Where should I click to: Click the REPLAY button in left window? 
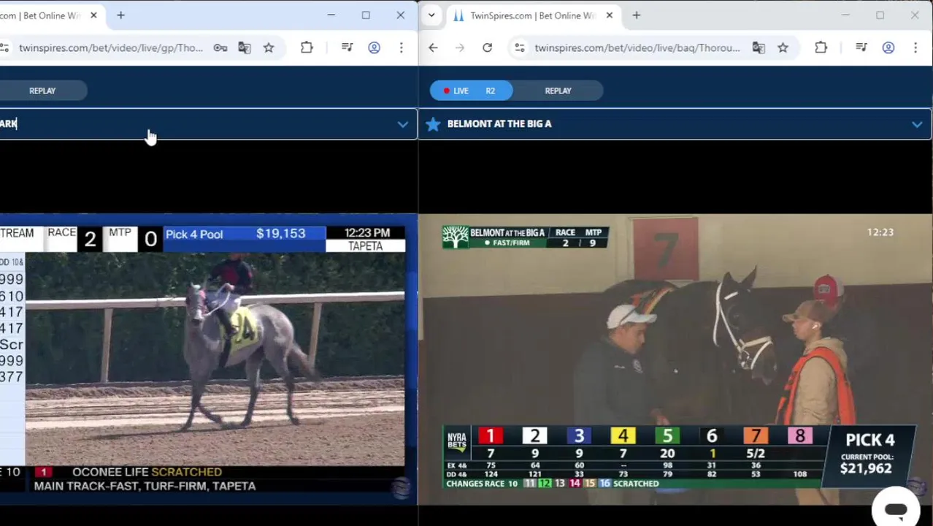click(42, 91)
